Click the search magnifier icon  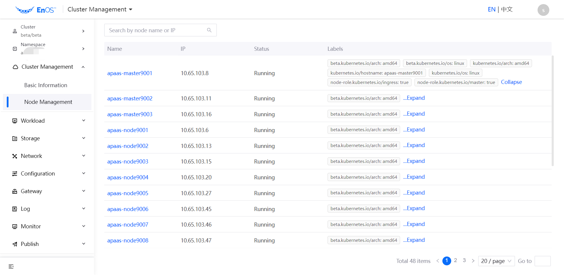209,30
